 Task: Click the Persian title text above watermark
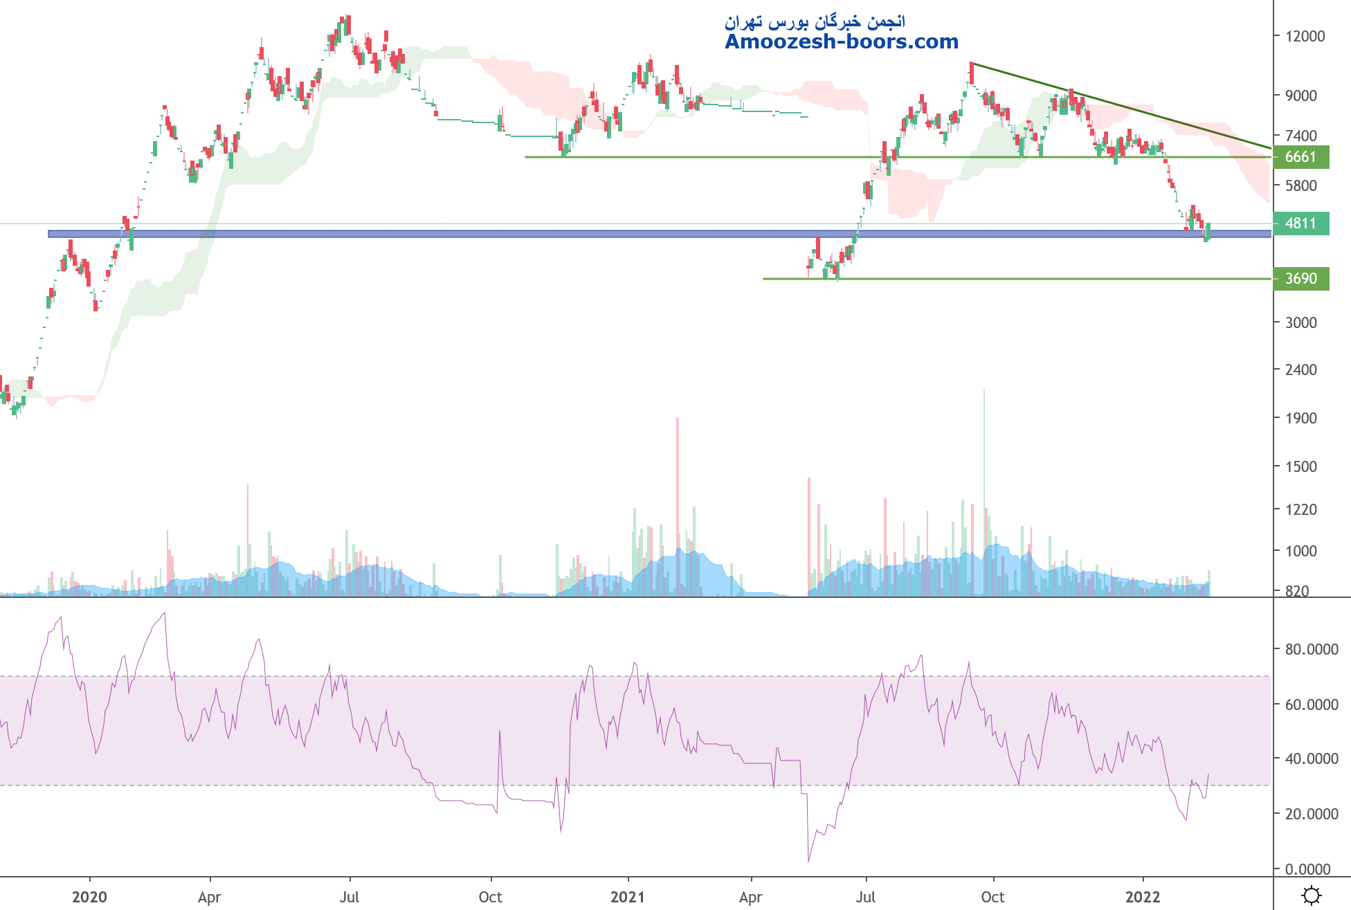point(815,22)
